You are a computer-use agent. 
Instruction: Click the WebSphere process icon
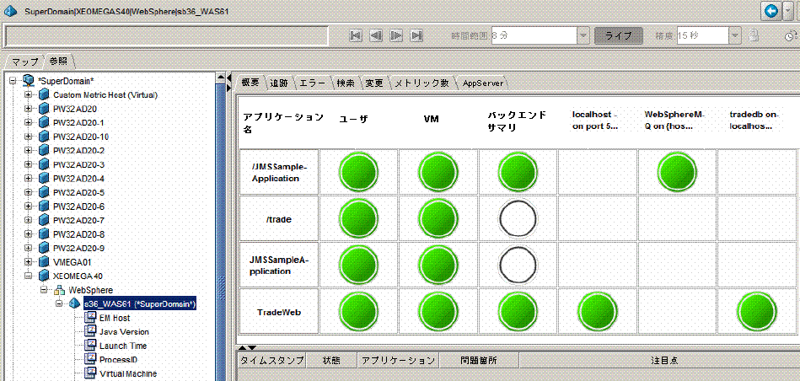pyautogui.click(x=60, y=290)
